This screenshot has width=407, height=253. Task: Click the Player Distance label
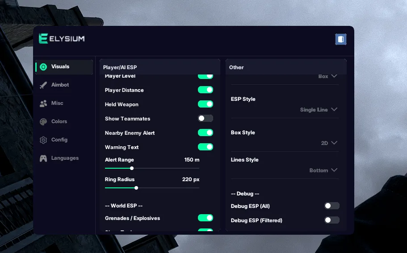tap(124, 90)
